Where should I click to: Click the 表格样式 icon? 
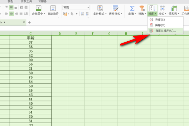click(116, 8)
